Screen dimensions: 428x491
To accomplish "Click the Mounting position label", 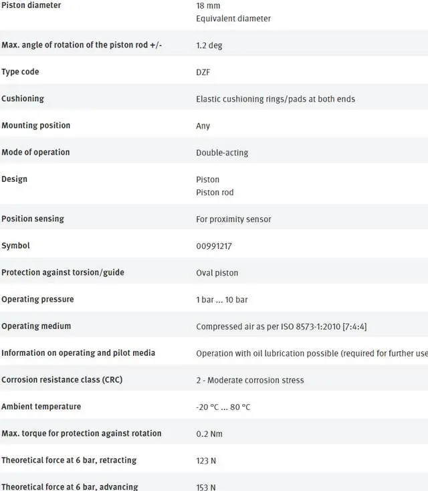I will coord(35,126).
